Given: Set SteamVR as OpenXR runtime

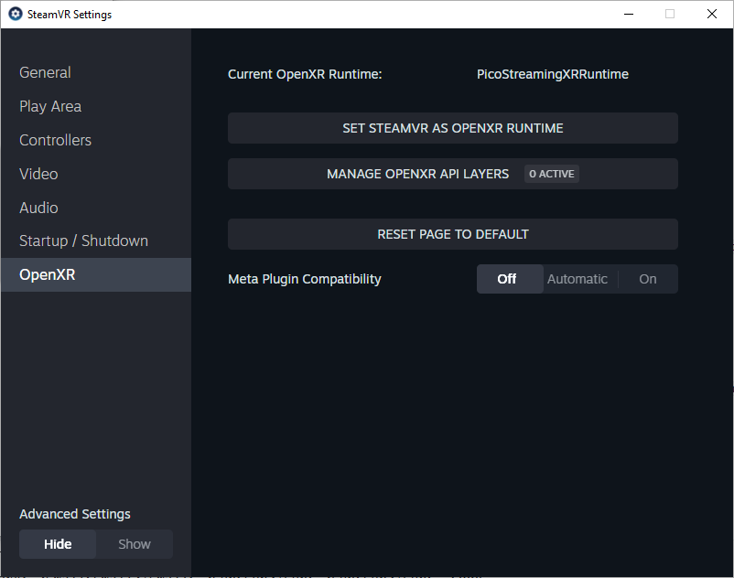Looking at the screenshot, I should pyautogui.click(x=453, y=128).
